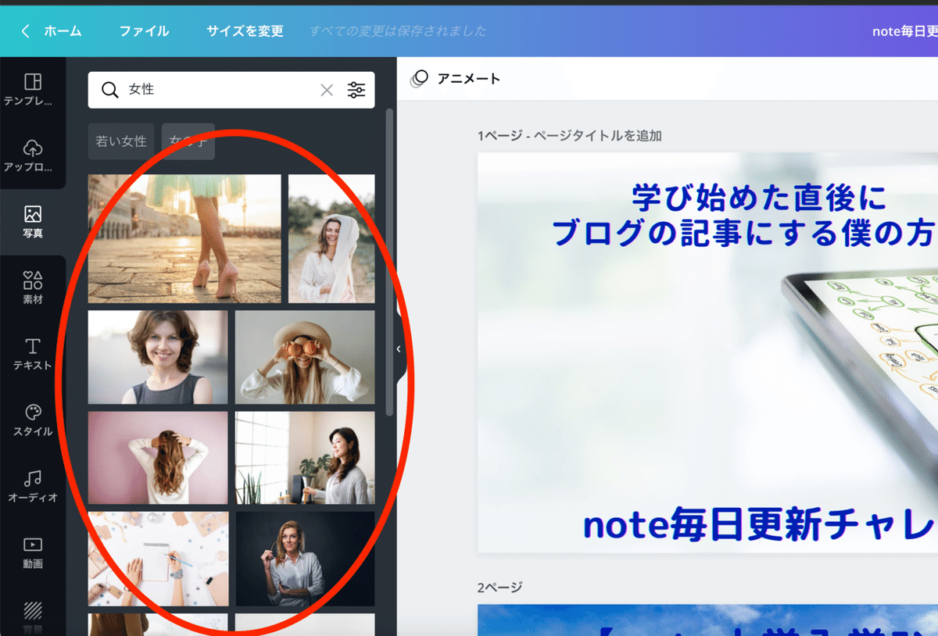Image resolution: width=938 pixels, height=636 pixels.
Task: Choose photo of woman on dark background
Action: (305, 559)
